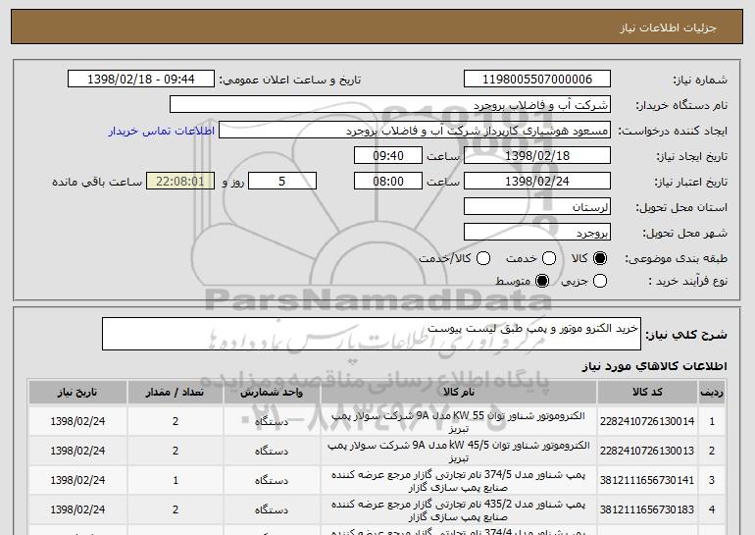Click item code 2282410726130014
This screenshot has width=755, height=535.
point(647,421)
